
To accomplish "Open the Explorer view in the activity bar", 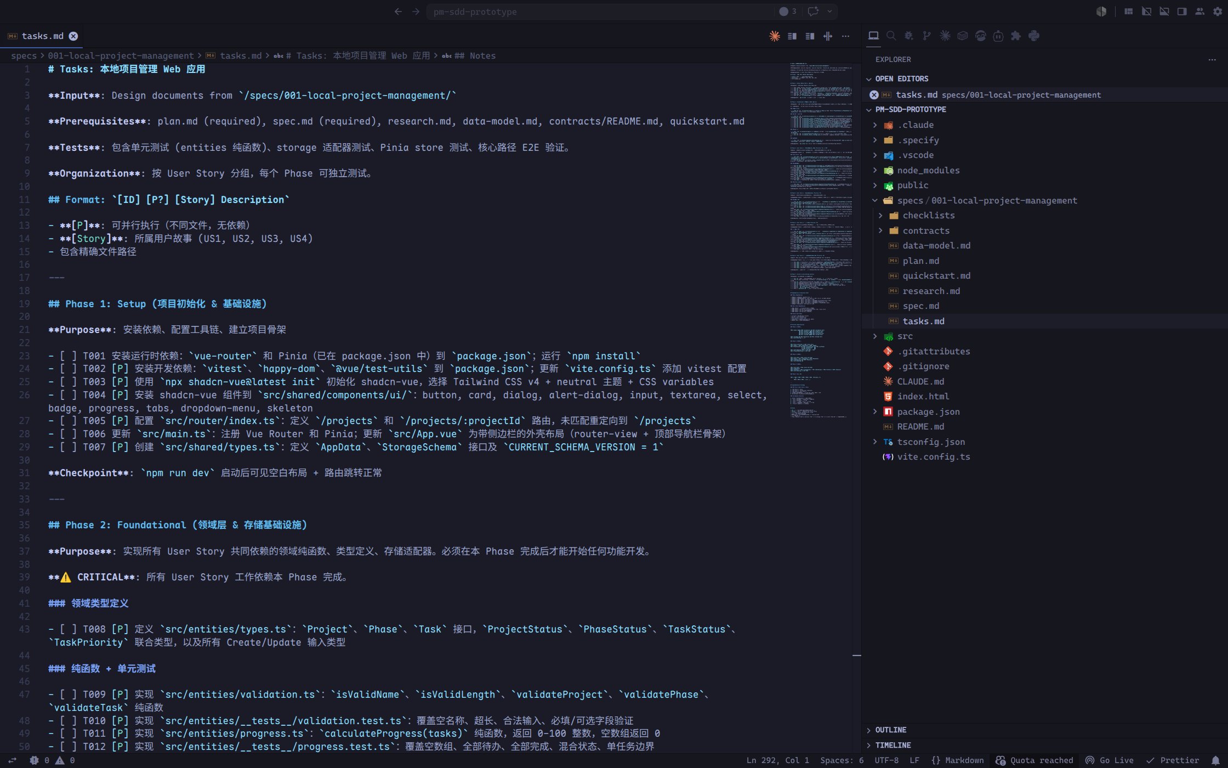I will 873,36.
